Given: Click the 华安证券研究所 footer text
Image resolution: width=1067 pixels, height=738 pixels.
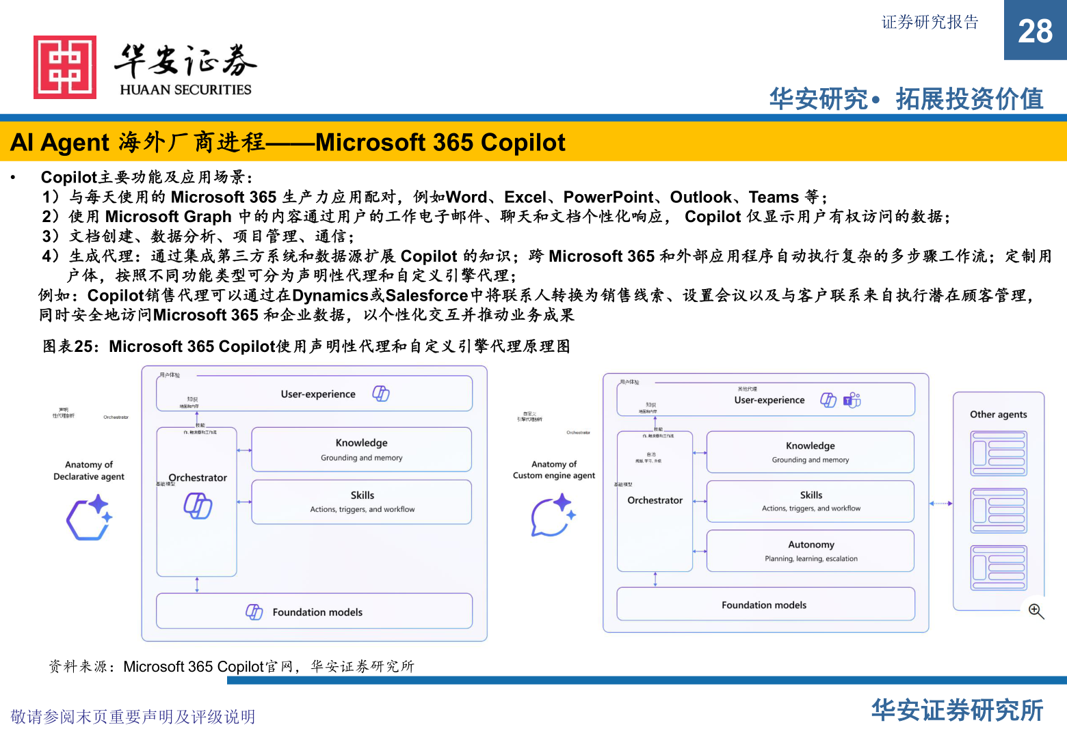Looking at the screenshot, I should [958, 711].
